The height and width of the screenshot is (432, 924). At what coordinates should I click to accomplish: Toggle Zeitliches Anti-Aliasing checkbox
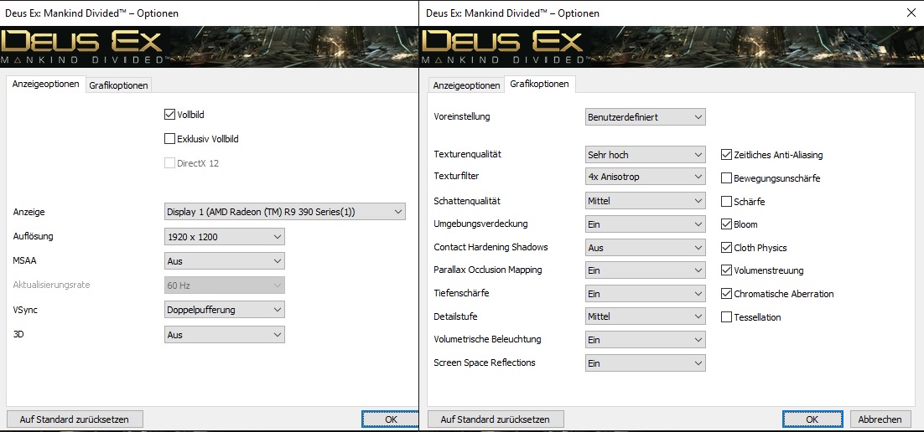[x=727, y=155]
